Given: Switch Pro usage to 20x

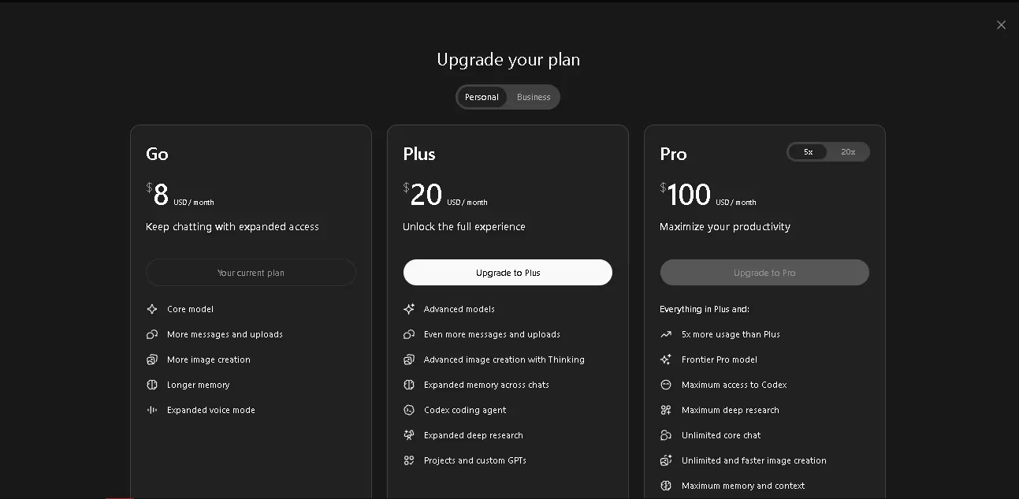Looking at the screenshot, I should [848, 151].
